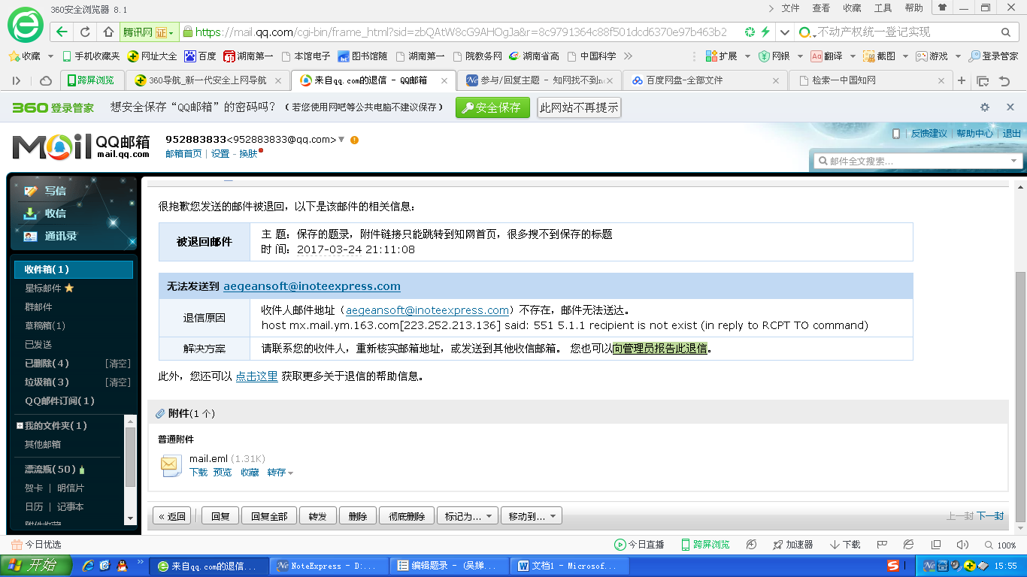
Task: Open the 截图 screenshot tool
Action: [879, 56]
